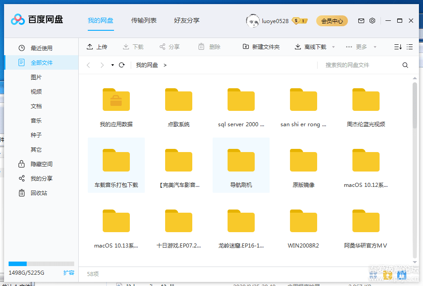
Task: Select the 原版镜像 folder
Action: [x=304, y=165]
